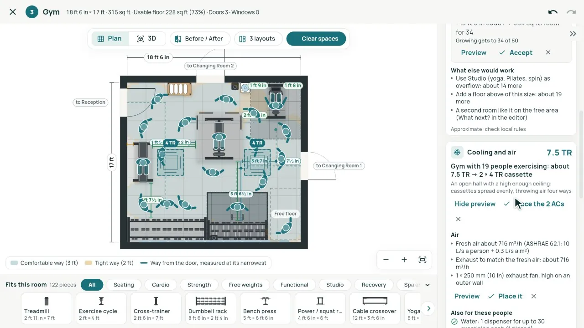Pick the Exercise cycle item
Screen dimensions: 584x328
pos(101,308)
